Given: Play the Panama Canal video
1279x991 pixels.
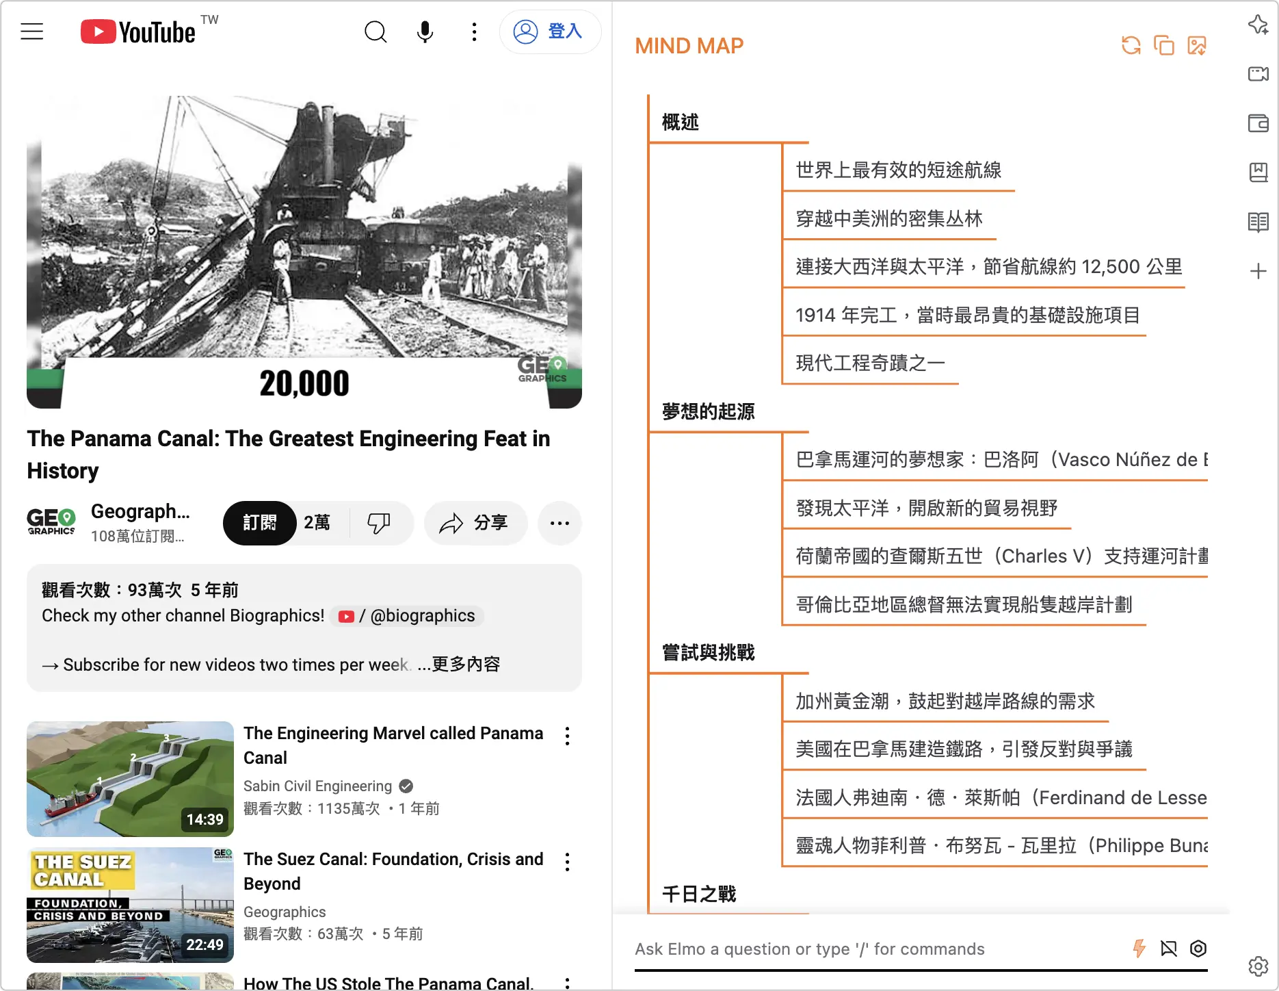Looking at the screenshot, I should pyautogui.click(x=304, y=252).
